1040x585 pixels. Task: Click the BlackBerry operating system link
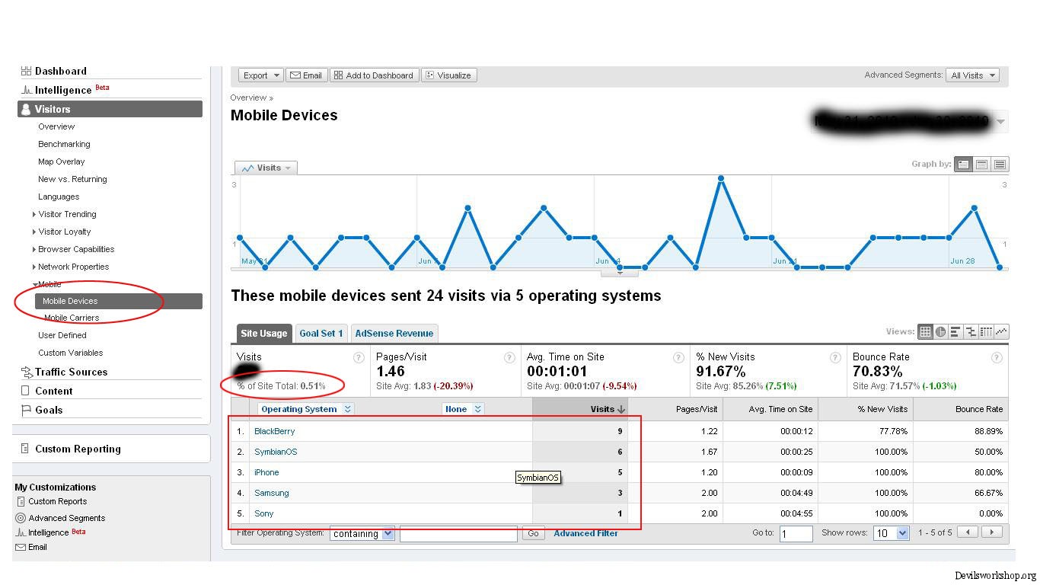[274, 431]
